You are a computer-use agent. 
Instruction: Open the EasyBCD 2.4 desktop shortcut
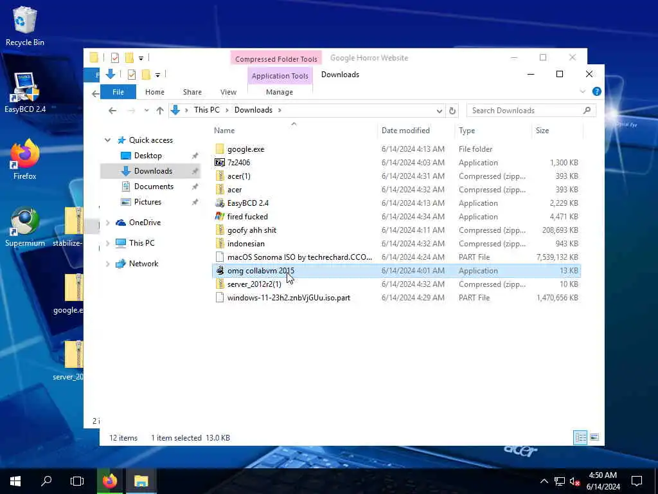(x=25, y=93)
